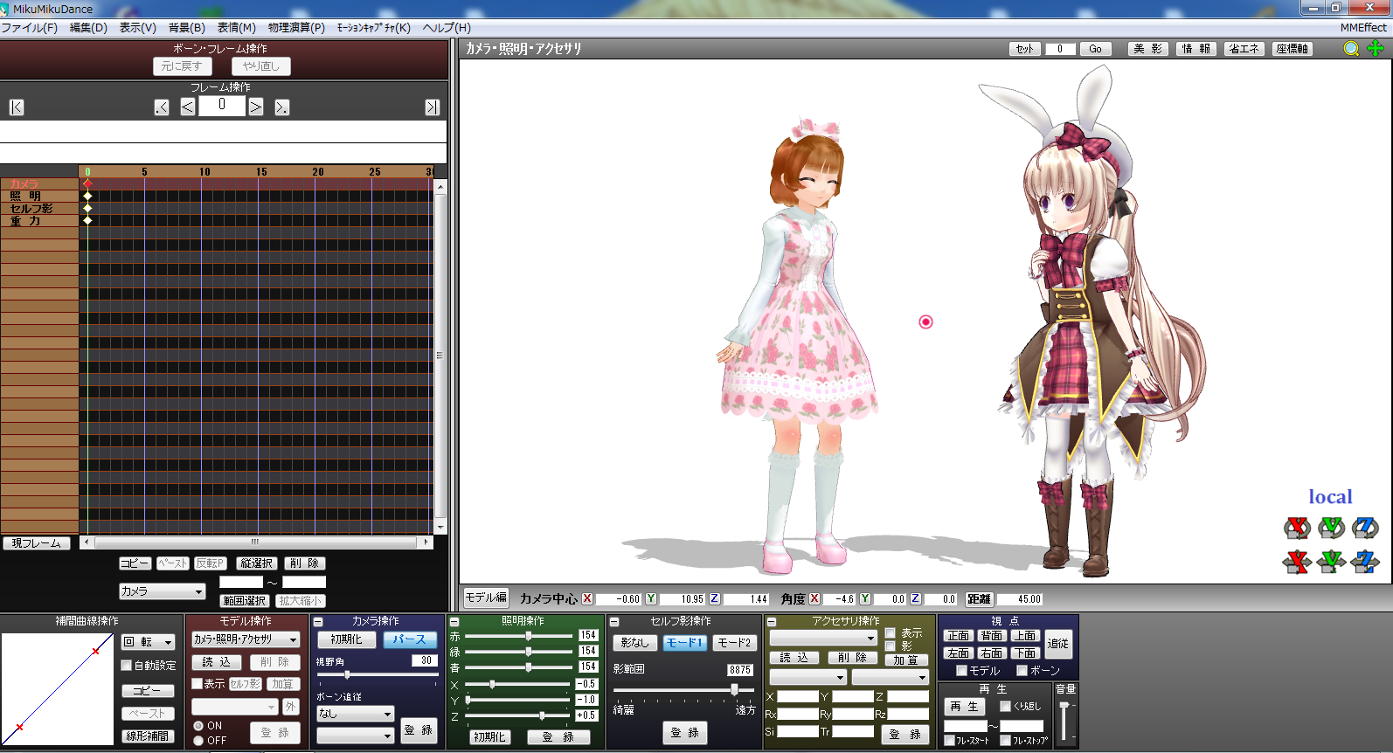The image size is (1393, 753).
Task: Click the Z axis rotation icon
Action: click(x=1365, y=528)
